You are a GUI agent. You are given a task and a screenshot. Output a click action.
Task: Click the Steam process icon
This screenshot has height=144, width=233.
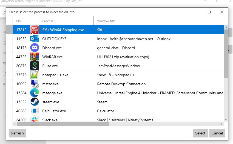pyautogui.click(x=35, y=102)
